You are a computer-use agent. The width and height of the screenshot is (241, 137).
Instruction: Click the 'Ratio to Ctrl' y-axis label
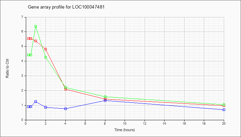tap(7, 68)
